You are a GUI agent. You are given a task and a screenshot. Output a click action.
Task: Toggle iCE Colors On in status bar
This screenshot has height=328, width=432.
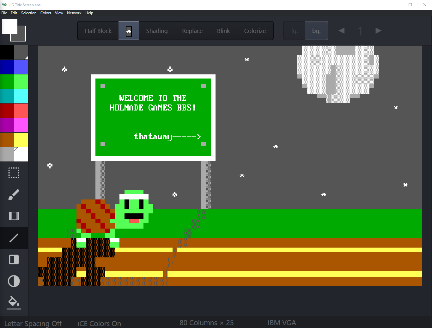pos(99,323)
